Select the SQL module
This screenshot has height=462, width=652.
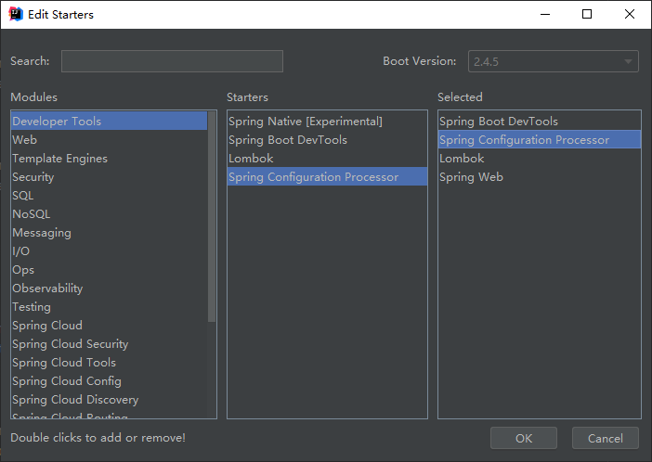pos(109,195)
